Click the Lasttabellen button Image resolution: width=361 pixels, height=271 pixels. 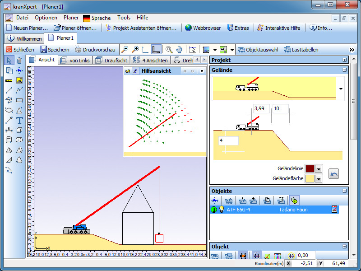(x=301, y=50)
